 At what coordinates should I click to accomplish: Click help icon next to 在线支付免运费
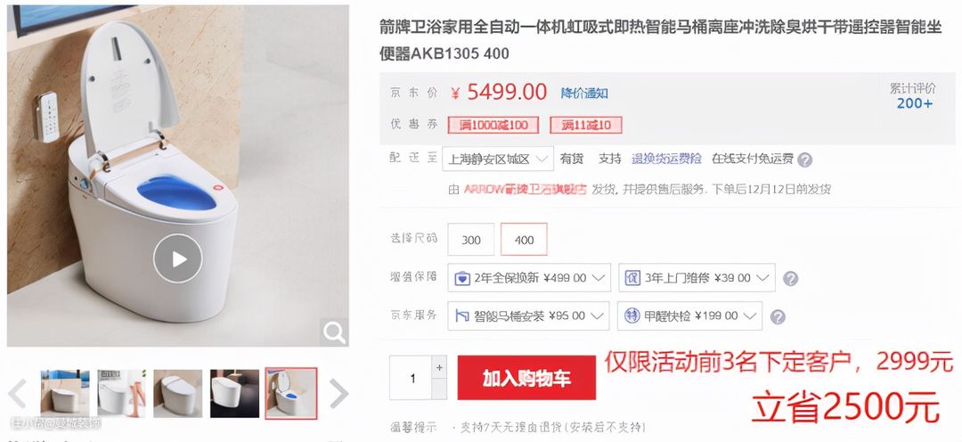click(805, 160)
